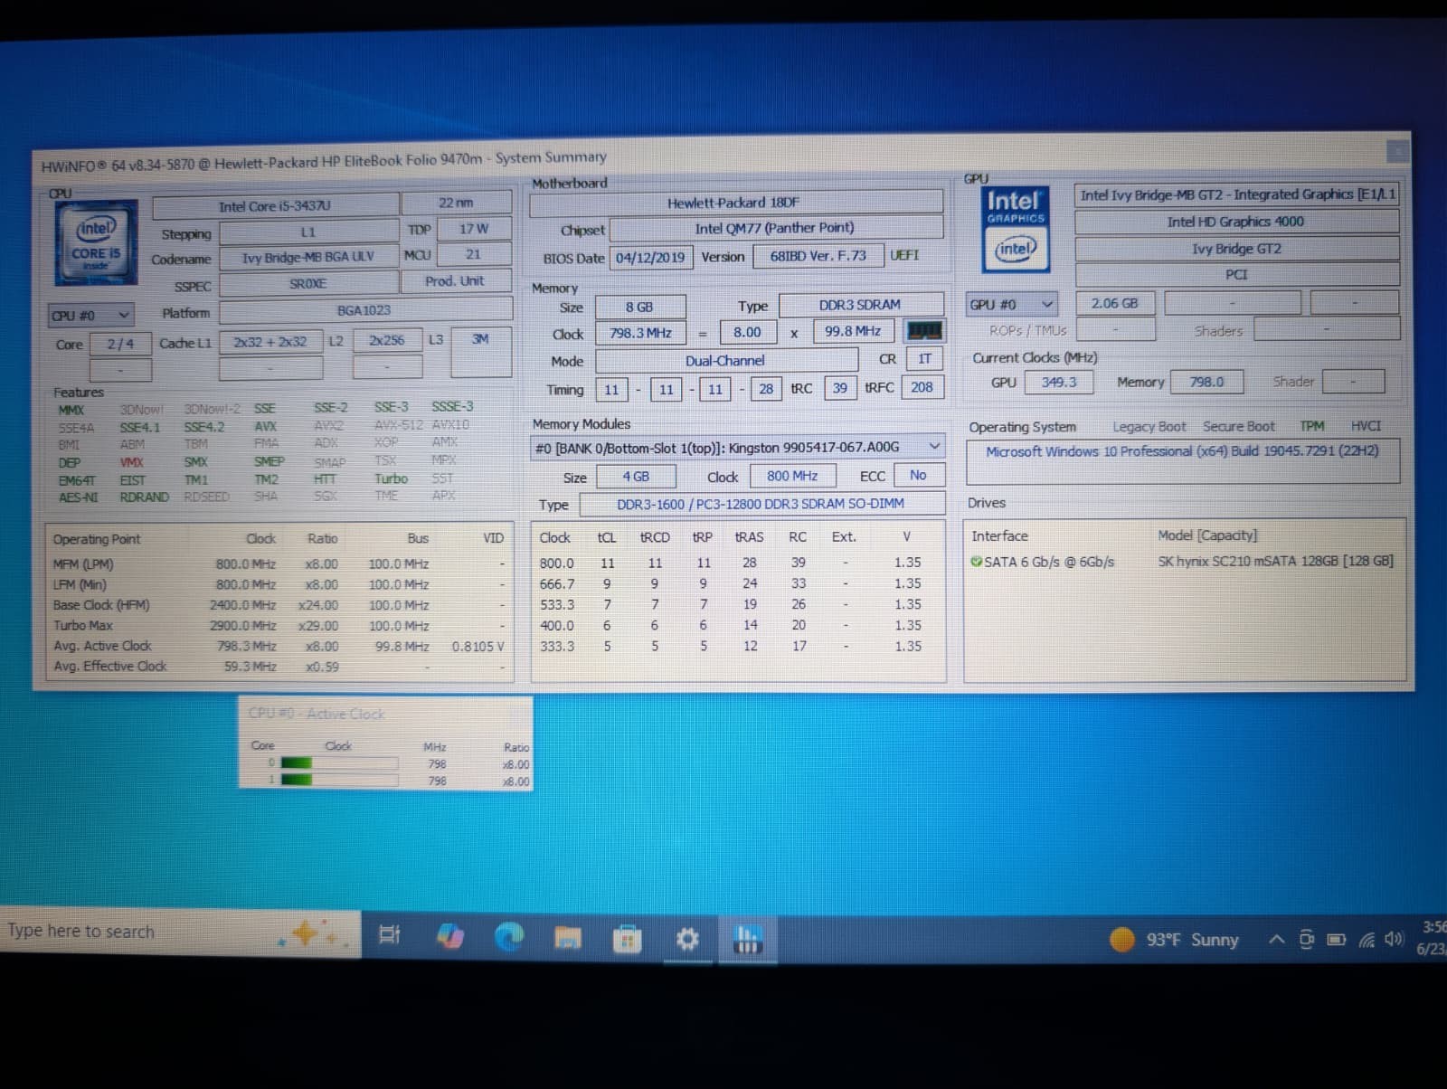Click the Core 0 active clock bar
This screenshot has height=1089, width=1447.
point(338,763)
